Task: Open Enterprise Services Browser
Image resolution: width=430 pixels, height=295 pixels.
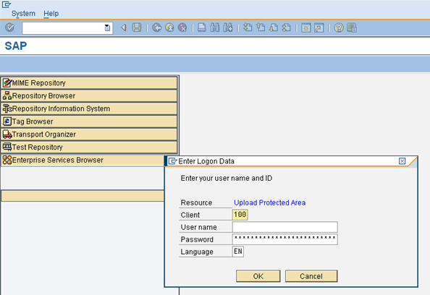Action: coord(83,160)
